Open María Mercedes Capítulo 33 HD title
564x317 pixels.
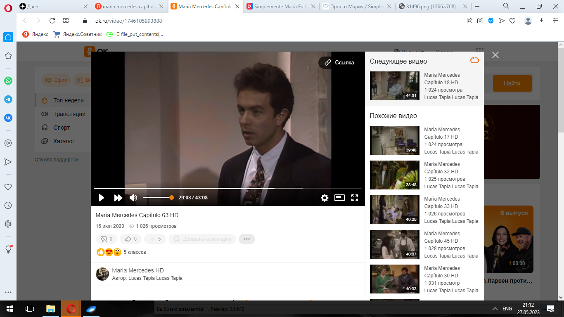[x=442, y=202]
